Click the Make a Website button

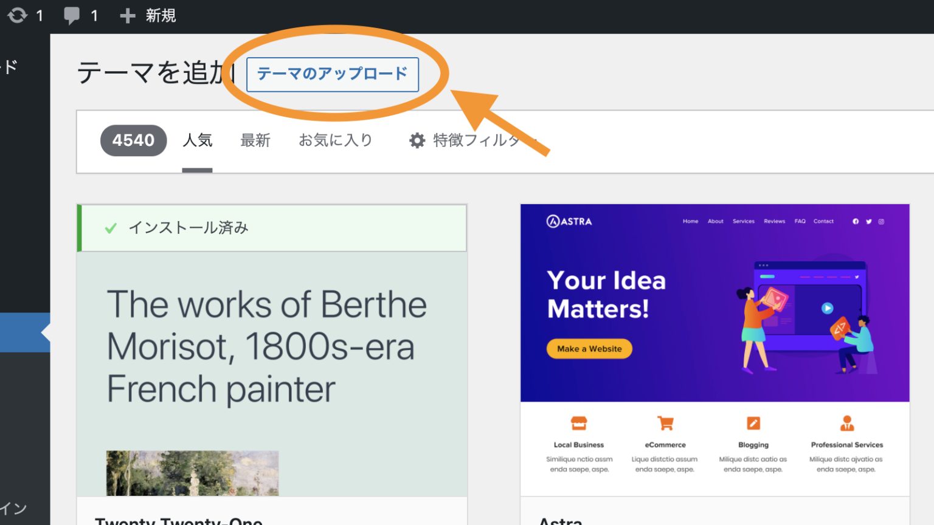pos(588,348)
